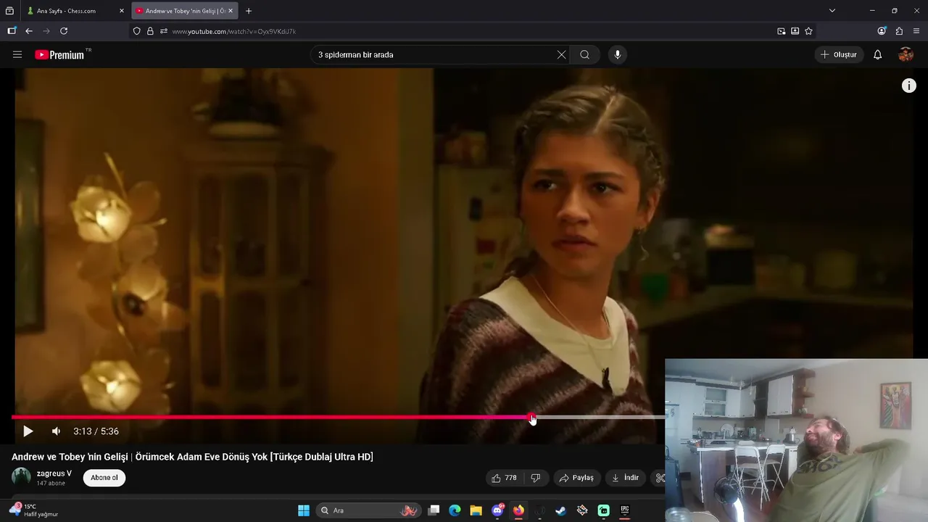
Task: Play the paused YouTube video
Action: pos(28,431)
